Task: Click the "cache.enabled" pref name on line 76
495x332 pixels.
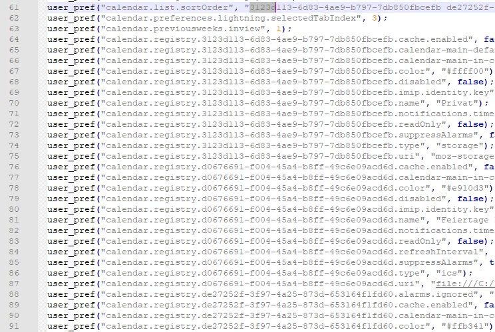Action: tap(433, 167)
